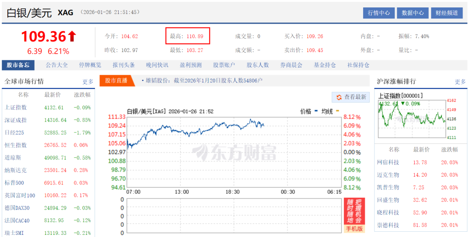Viewport: 473px width, 237px height.
Task: Open 崇德科技 in gainers ranking
Action: 388,225
